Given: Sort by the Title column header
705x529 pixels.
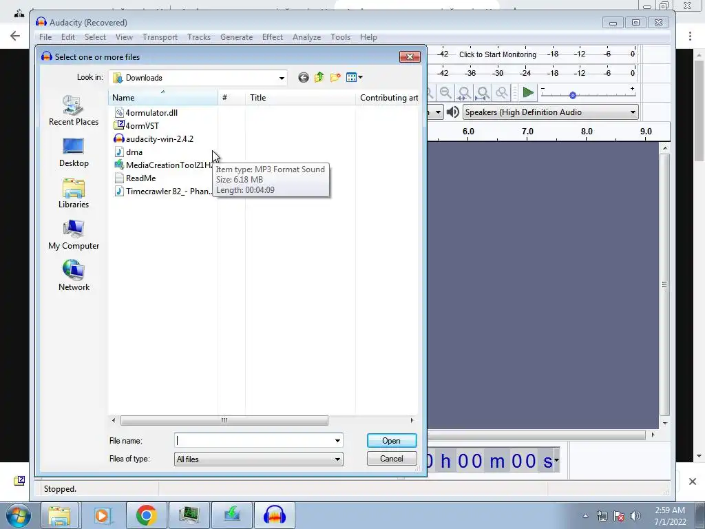Looking at the screenshot, I should click(300, 98).
